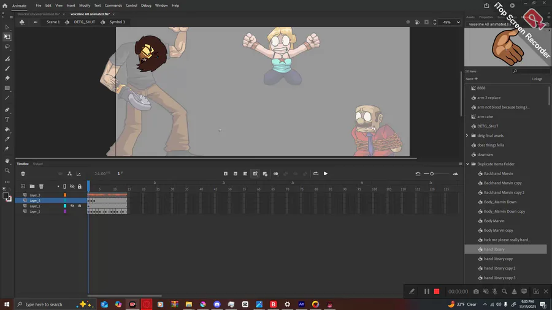The image size is (552, 310).
Task: Open the File menu
Action: click(x=39, y=6)
